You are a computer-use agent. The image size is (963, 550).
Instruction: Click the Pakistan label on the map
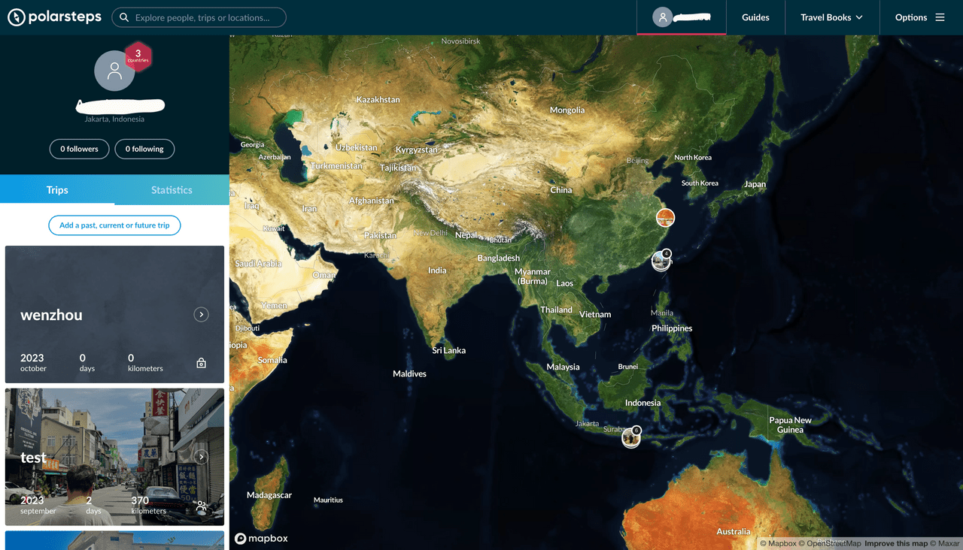[380, 235]
